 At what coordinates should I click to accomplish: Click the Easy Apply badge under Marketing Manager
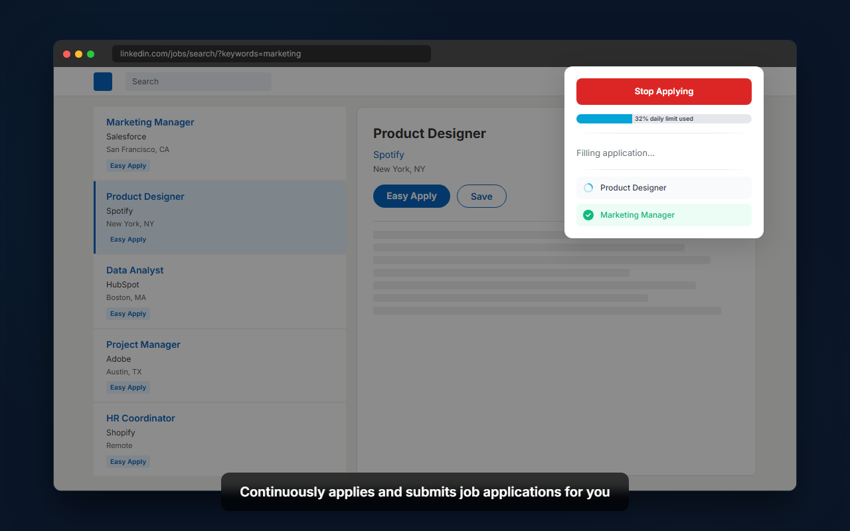pyautogui.click(x=127, y=165)
